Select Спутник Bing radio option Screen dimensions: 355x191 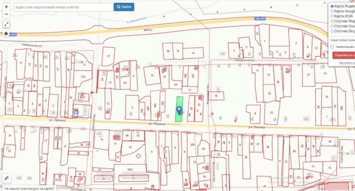pyautogui.click(x=332, y=31)
